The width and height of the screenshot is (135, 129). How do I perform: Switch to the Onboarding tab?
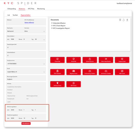11,9
